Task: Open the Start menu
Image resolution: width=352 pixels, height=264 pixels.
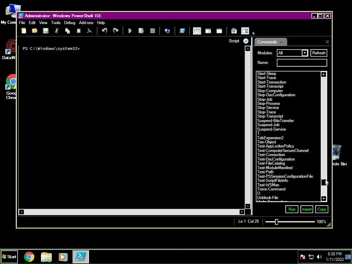Action: [9, 256]
